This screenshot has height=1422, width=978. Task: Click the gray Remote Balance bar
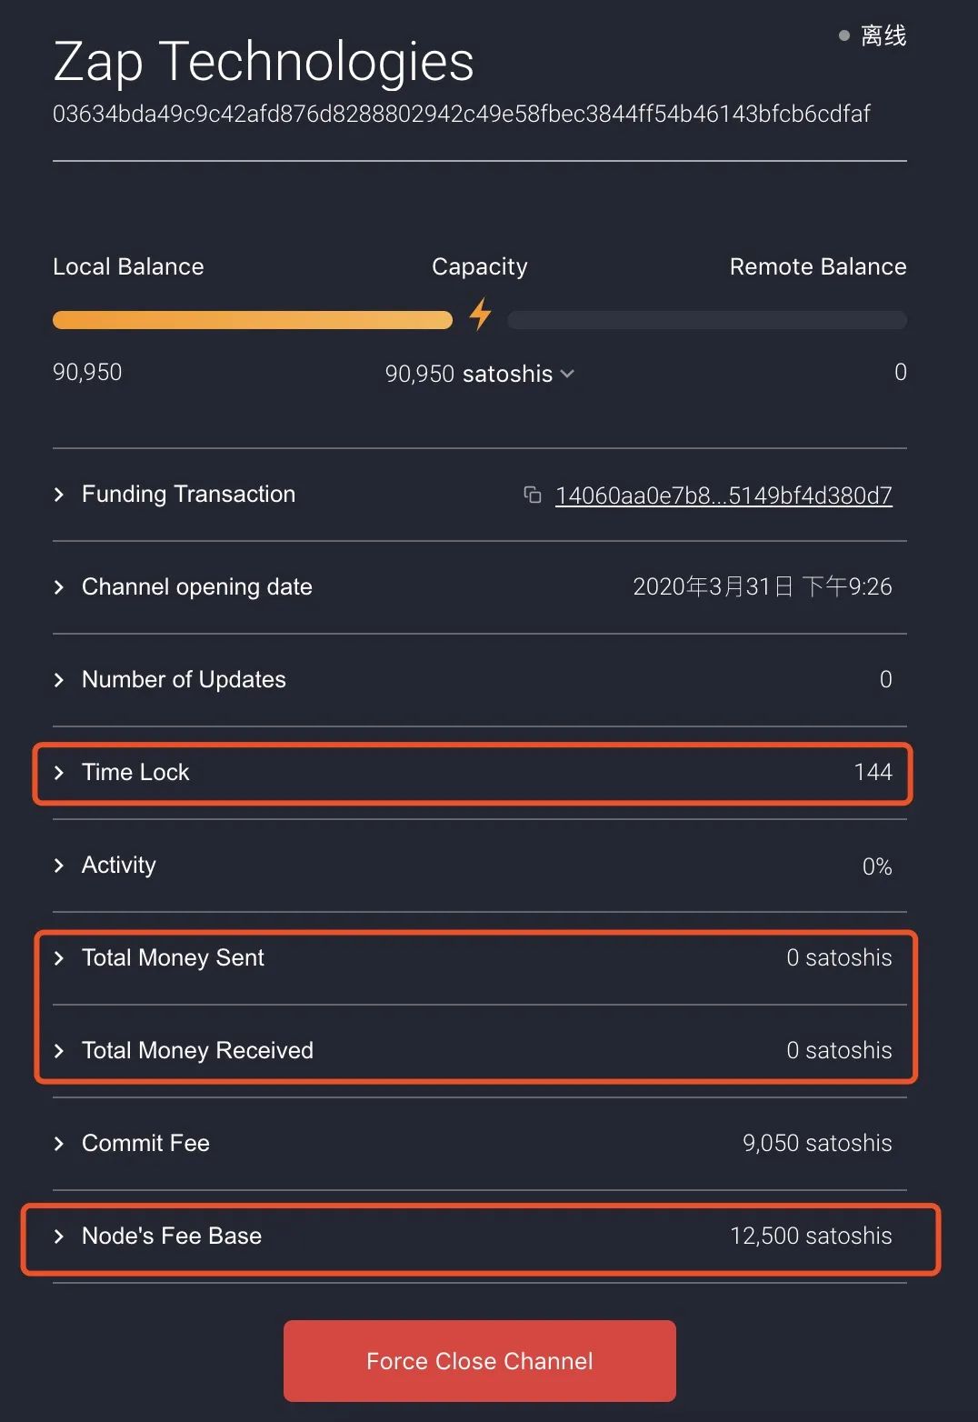pyautogui.click(x=706, y=320)
